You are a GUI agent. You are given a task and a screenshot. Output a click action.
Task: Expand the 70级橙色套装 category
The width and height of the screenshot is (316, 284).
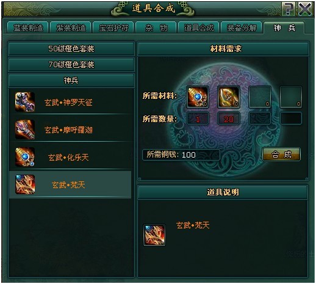point(71,65)
